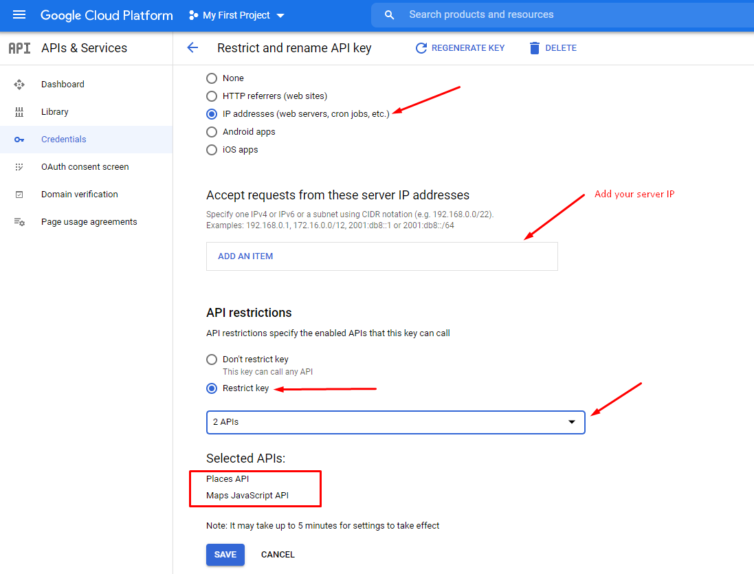Click the delete trash can icon
Image resolution: width=754 pixels, height=574 pixels.
coord(534,48)
